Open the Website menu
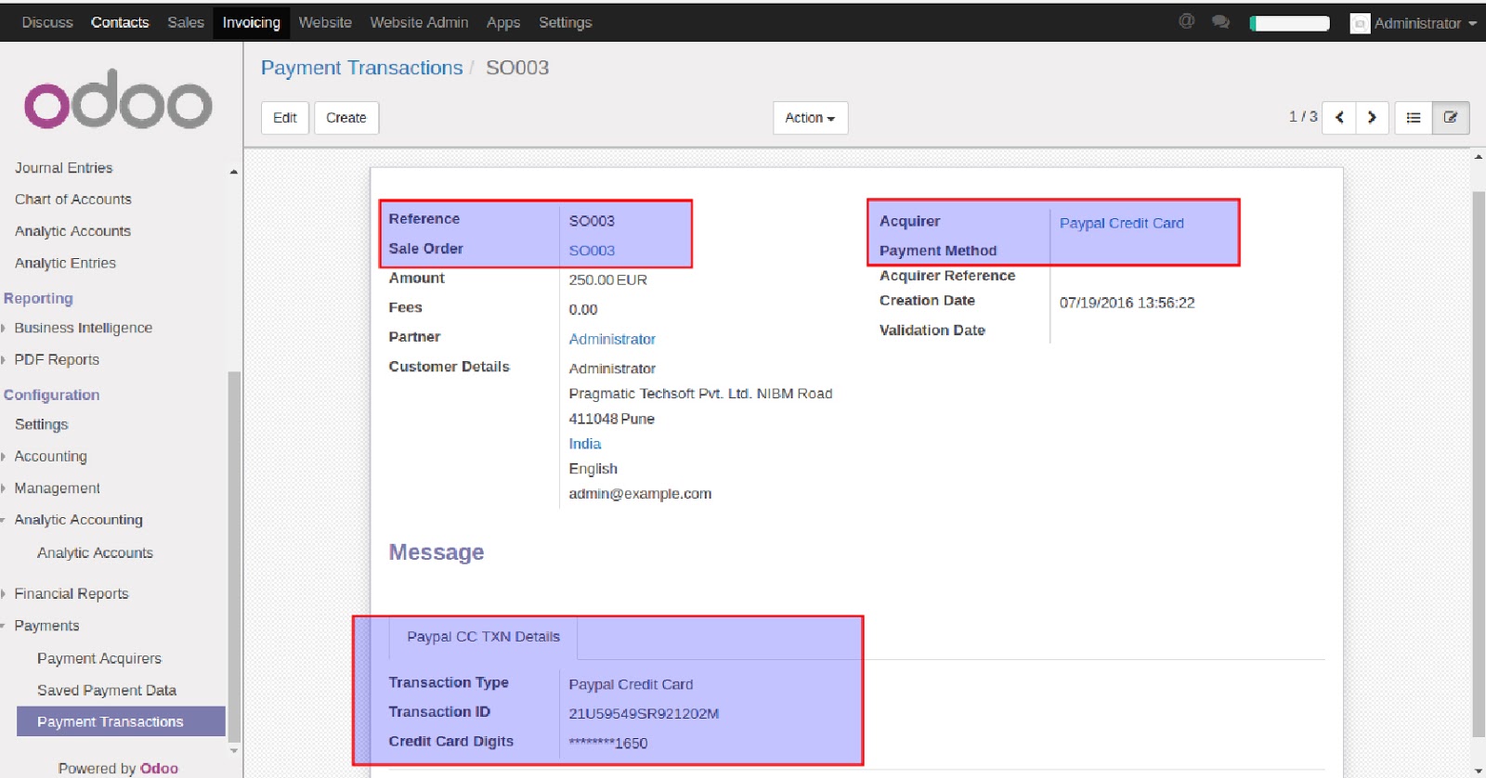Viewport: 1486px width, 778px height. click(x=325, y=22)
